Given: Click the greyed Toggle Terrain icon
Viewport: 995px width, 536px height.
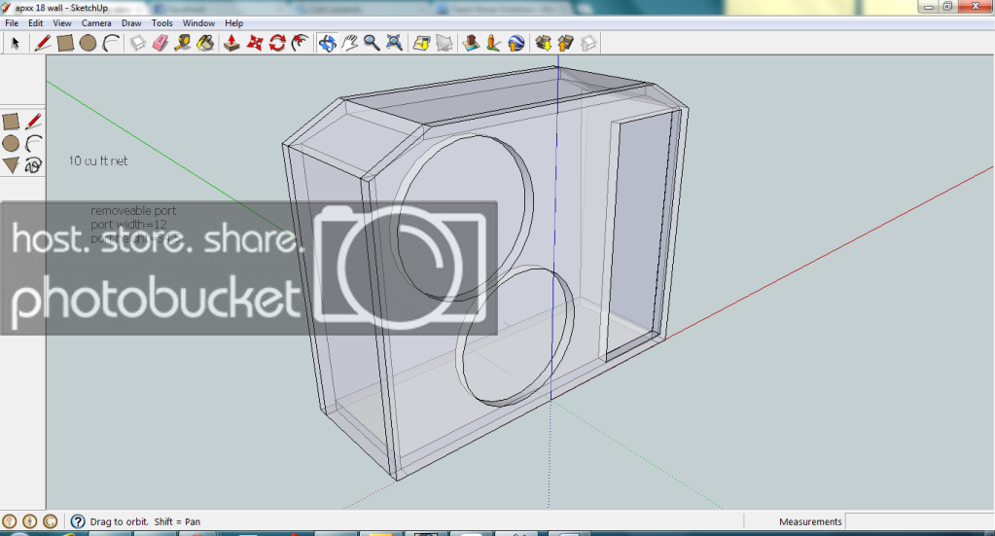Looking at the screenshot, I should 444,43.
